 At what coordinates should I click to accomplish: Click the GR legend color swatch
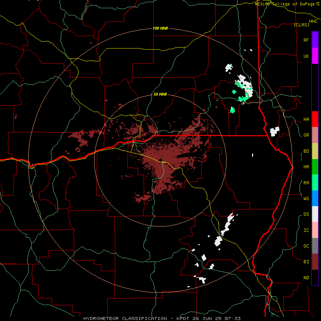click(315, 135)
